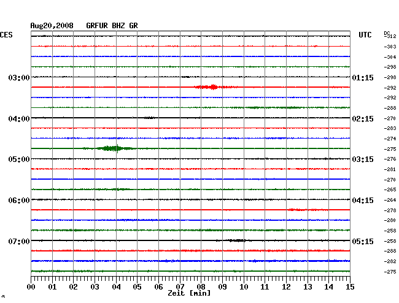Click the black signal burst on the 05:15 trace

pyautogui.click(x=236, y=240)
